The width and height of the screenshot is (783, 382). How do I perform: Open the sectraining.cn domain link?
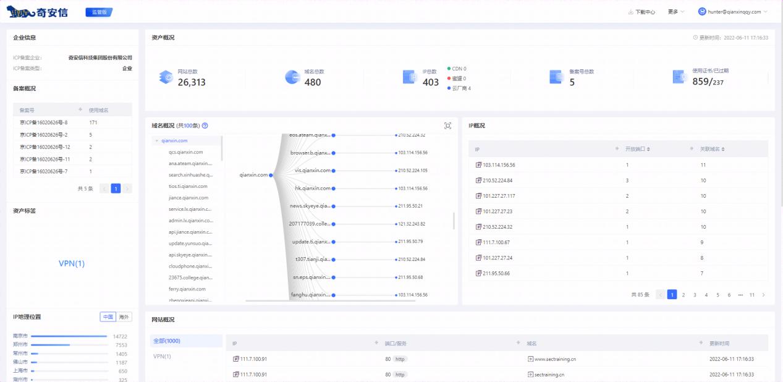coord(549,375)
